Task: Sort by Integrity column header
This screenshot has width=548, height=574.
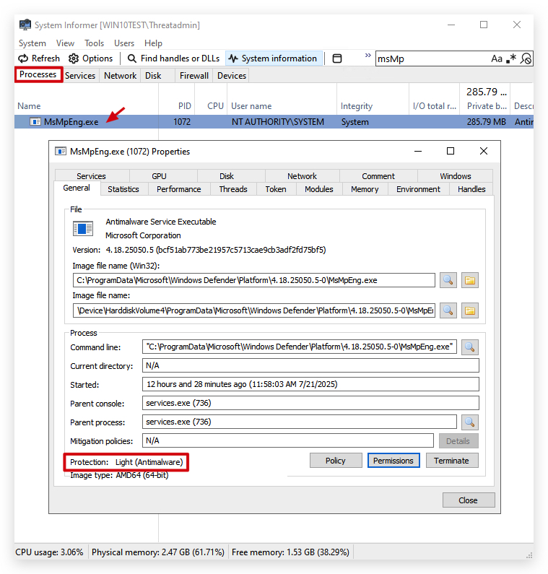Action: (x=373, y=106)
